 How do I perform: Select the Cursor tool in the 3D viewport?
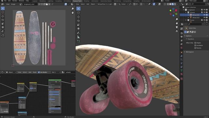(x=78, y=12)
